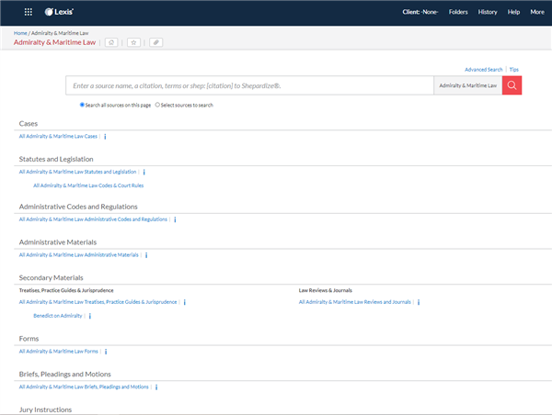The height and width of the screenshot is (415, 552).
Task: Click the Lexis logo
Action: [59, 12]
